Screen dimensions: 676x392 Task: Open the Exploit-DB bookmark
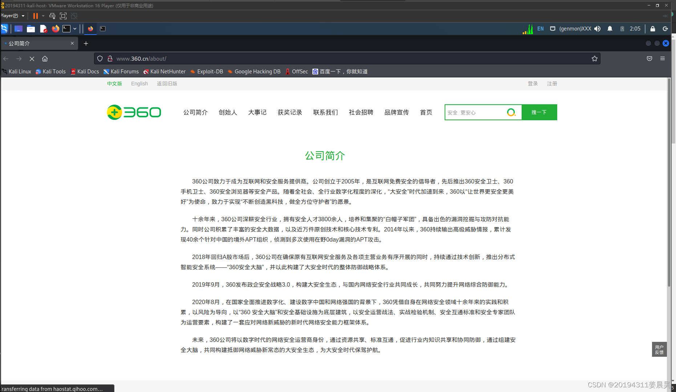coord(207,72)
